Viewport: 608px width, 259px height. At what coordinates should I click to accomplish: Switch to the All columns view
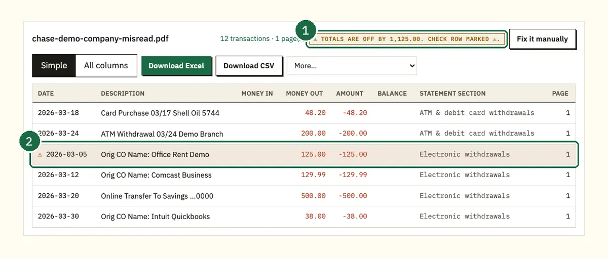coord(106,65)
